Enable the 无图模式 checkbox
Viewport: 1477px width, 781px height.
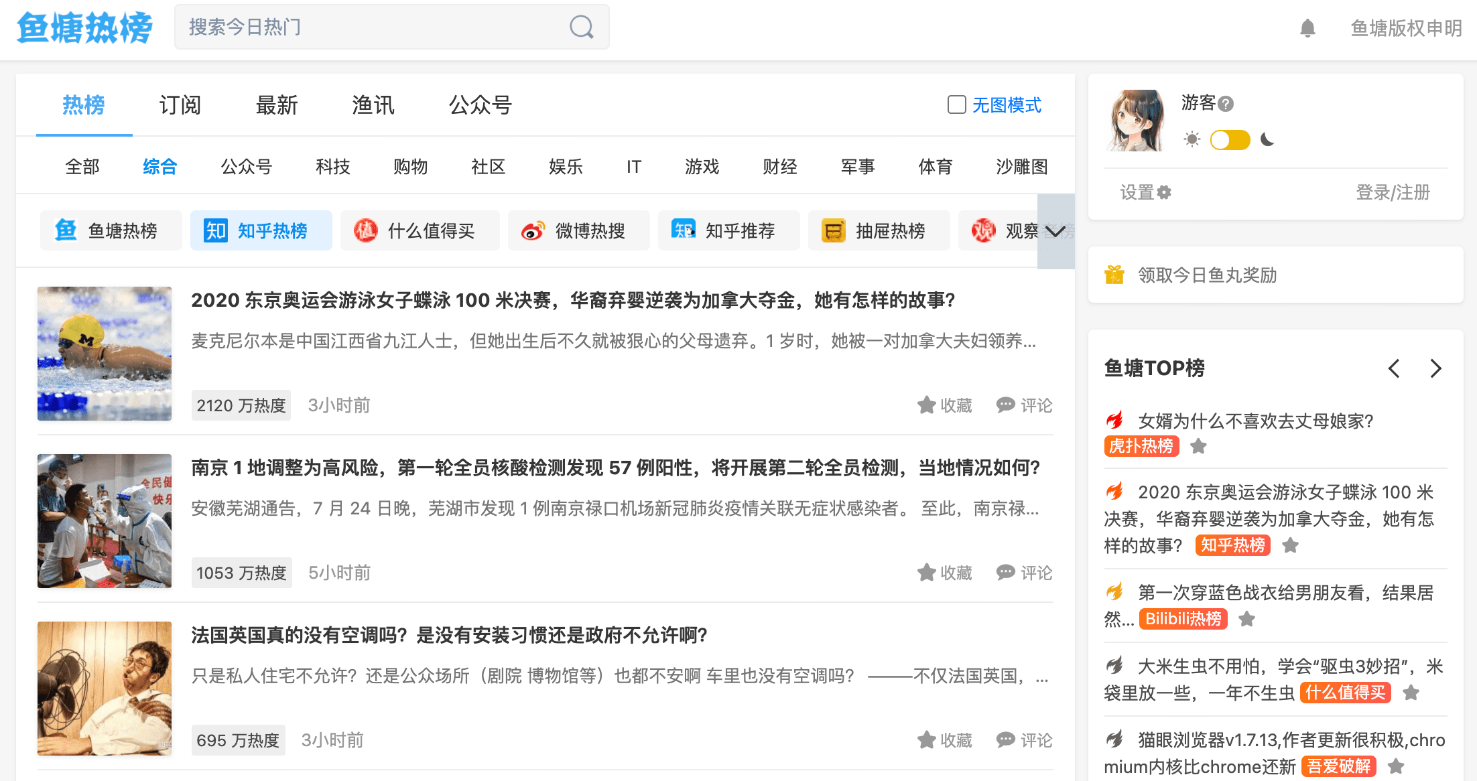956,104
